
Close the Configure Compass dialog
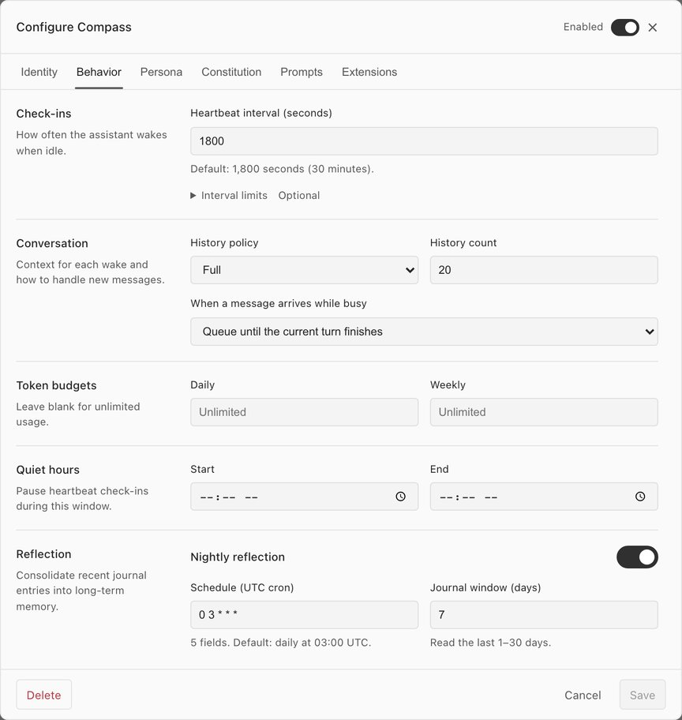coord(652,28)
